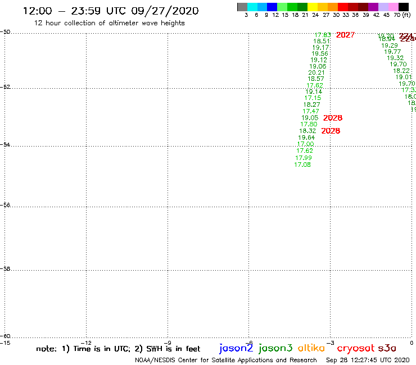Screen dimensions: 416x365
Task: Click the s3a legend label
Action: [387, 348]
